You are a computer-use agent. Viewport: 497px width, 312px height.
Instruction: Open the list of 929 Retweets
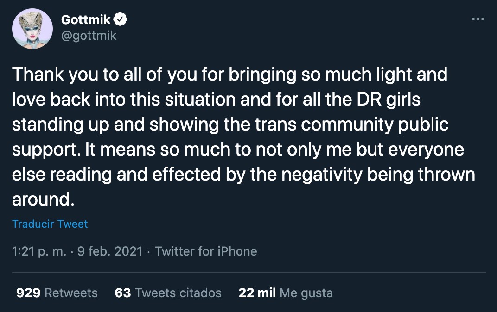coord(57,293)
